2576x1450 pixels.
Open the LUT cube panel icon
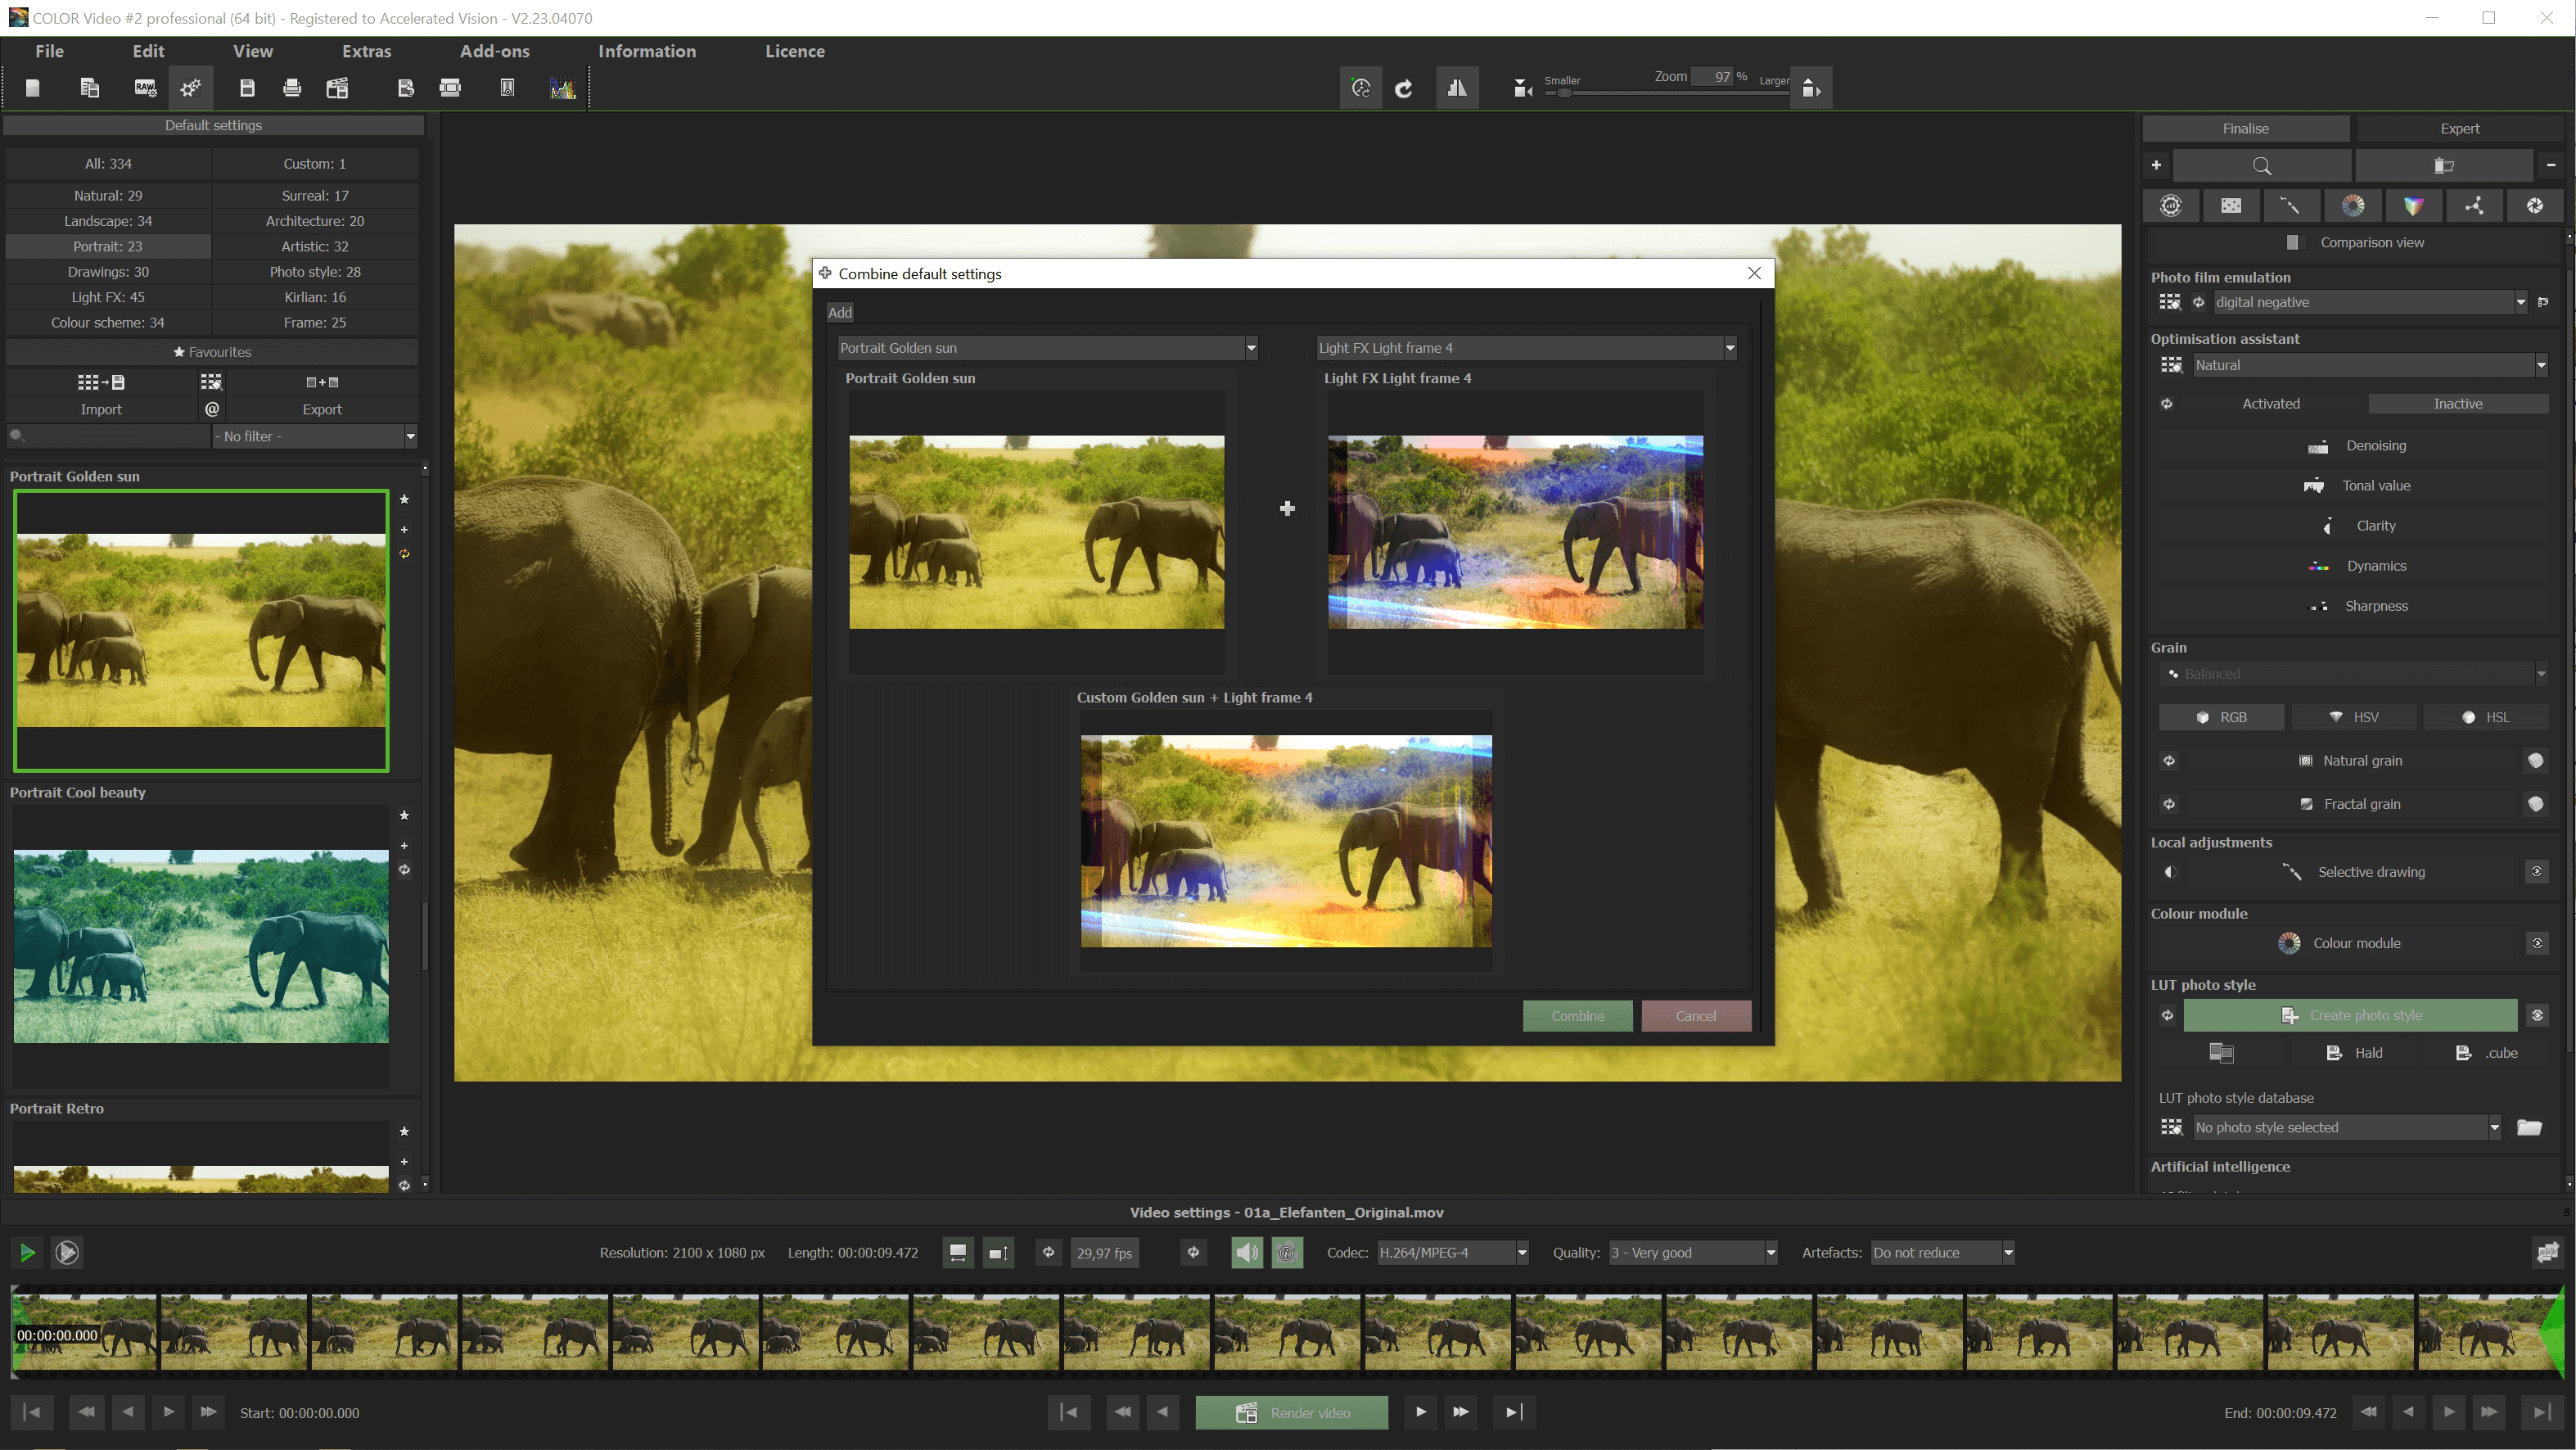[2413, 205]
